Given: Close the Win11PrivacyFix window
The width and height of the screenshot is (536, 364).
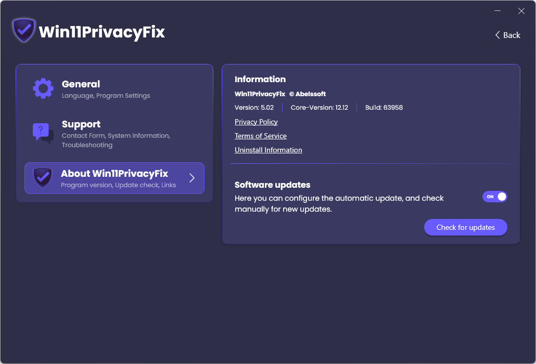Looking at the screenshot, I should [521, 11].
